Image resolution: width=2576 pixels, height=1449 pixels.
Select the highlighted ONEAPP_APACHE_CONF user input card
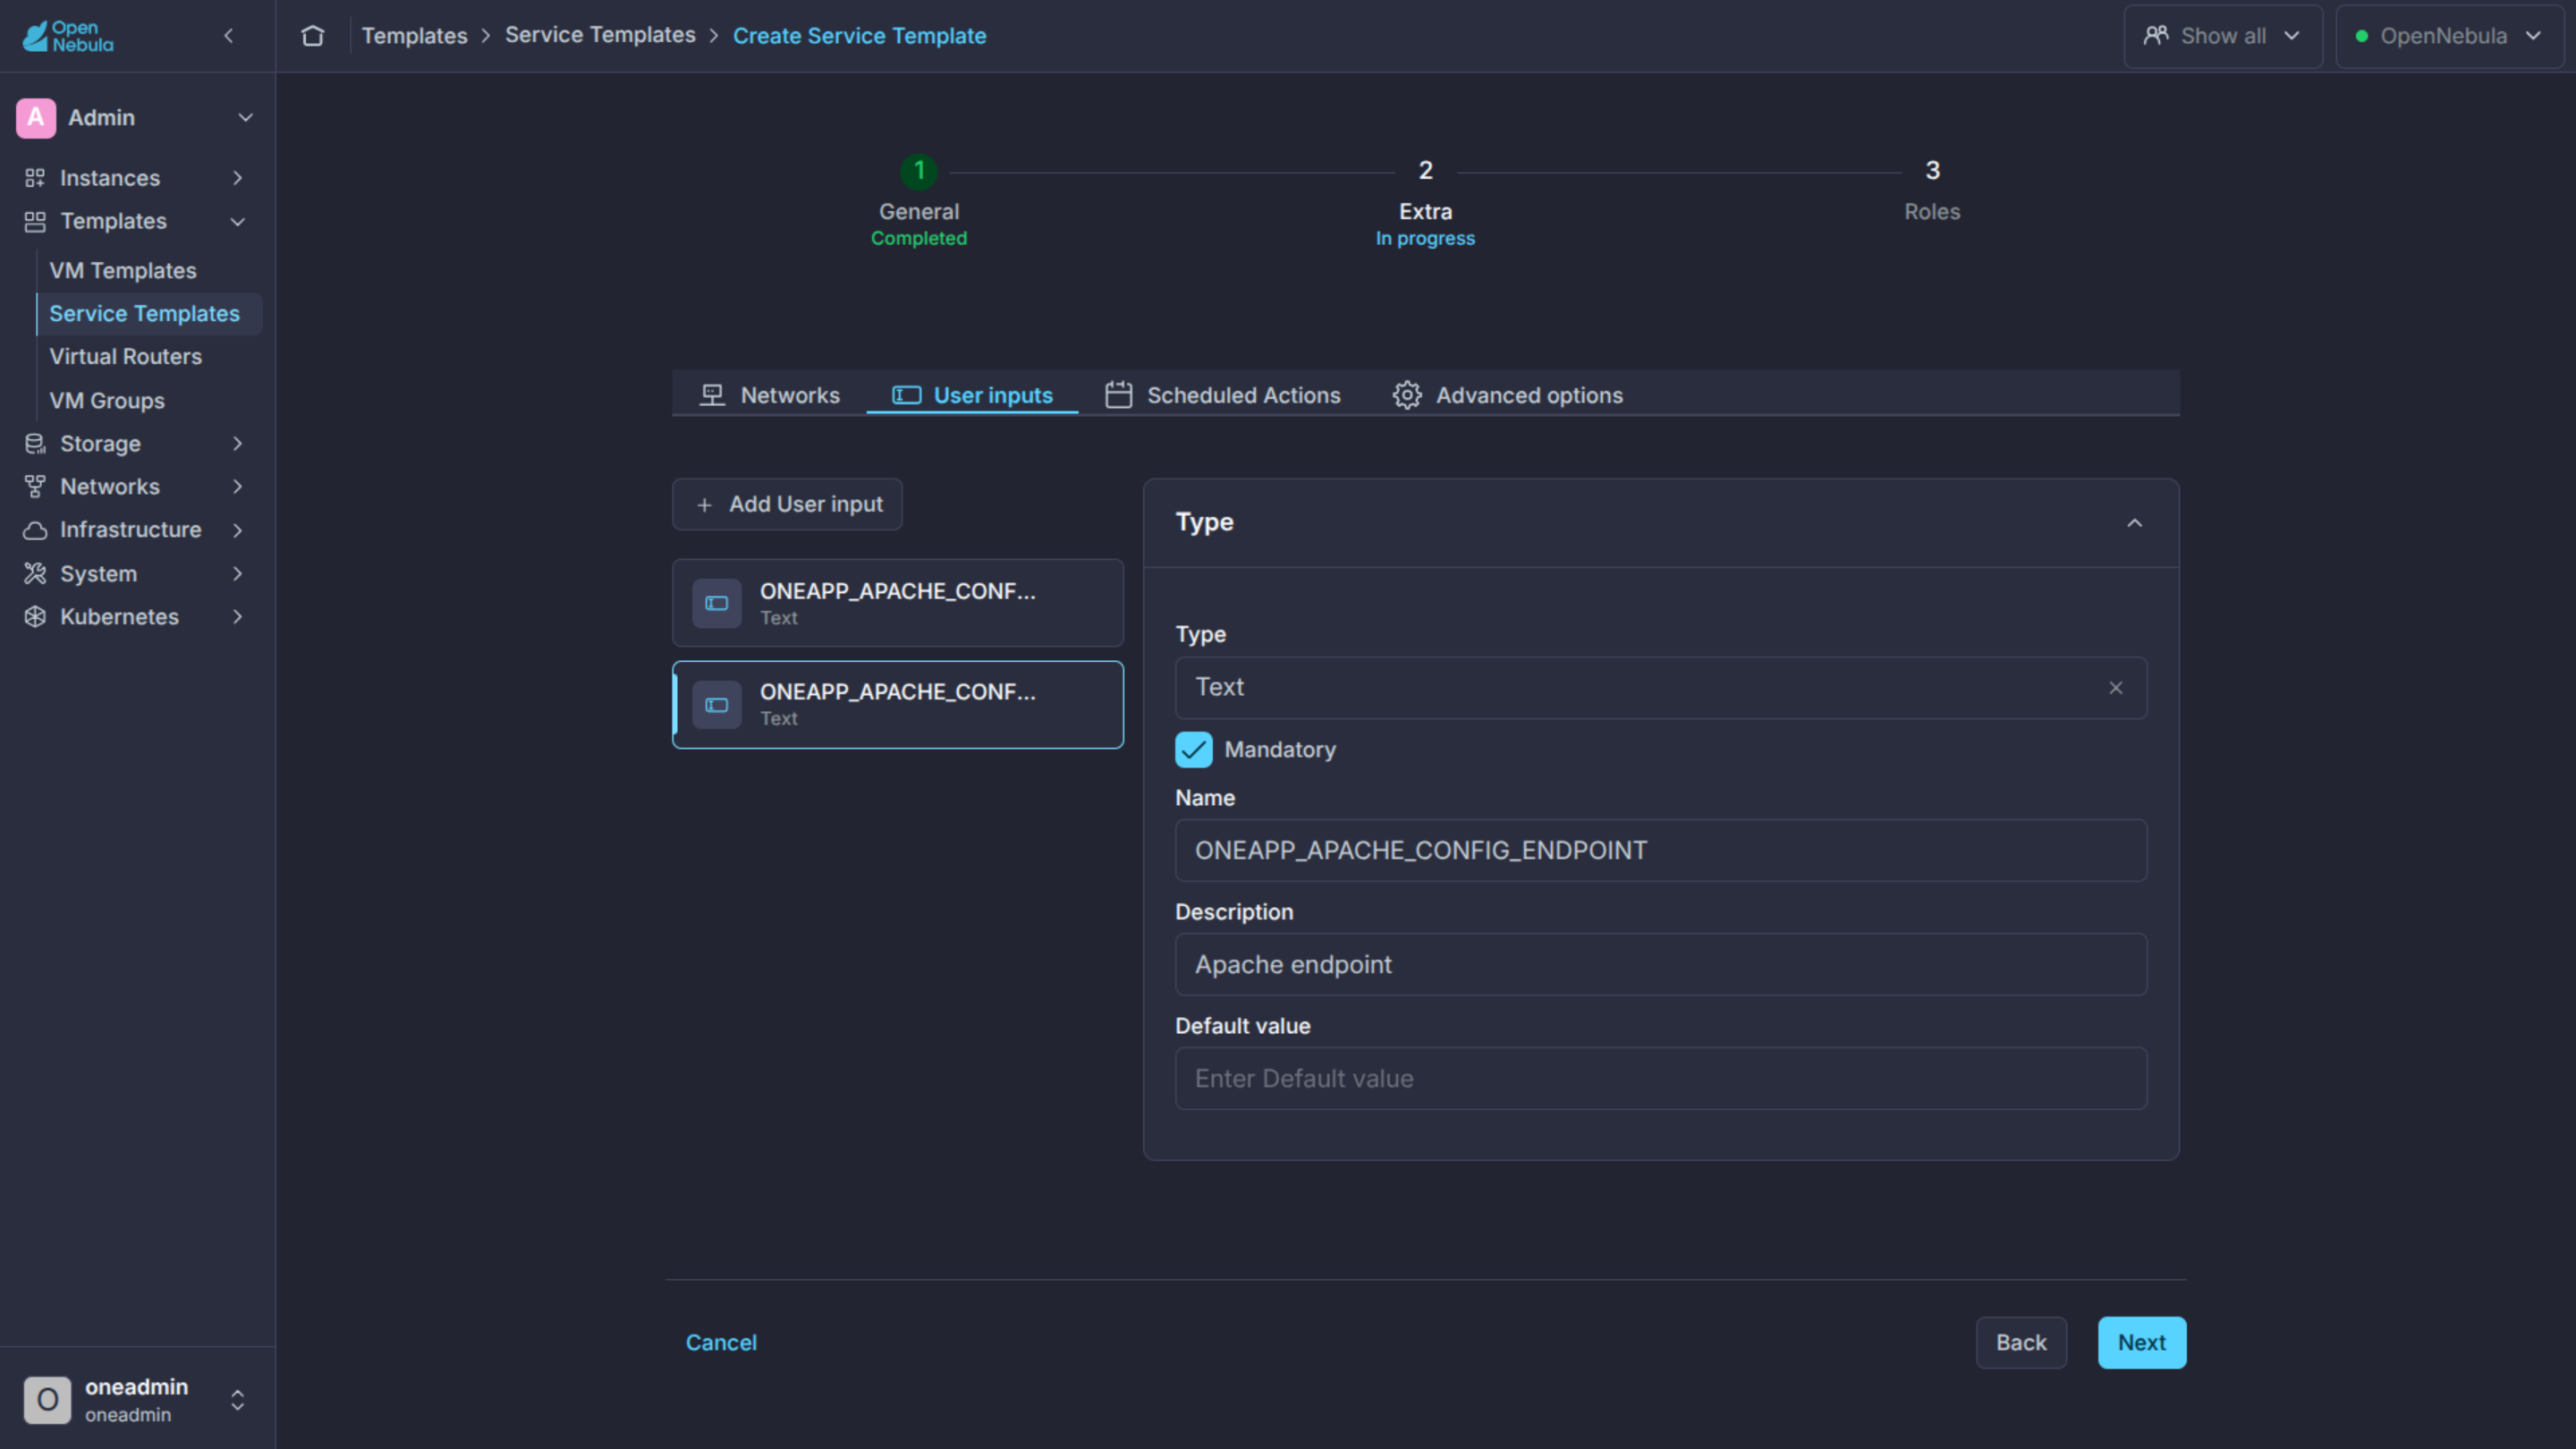[898, 705]
